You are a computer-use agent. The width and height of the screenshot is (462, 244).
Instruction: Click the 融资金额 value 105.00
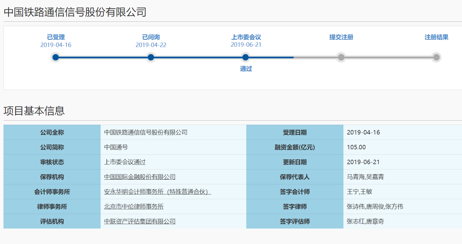(x=356, y=147)
